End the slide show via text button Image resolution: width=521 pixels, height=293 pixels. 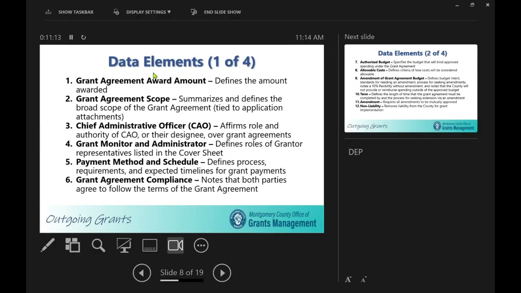pyautogui.click(x=222, y=12)
